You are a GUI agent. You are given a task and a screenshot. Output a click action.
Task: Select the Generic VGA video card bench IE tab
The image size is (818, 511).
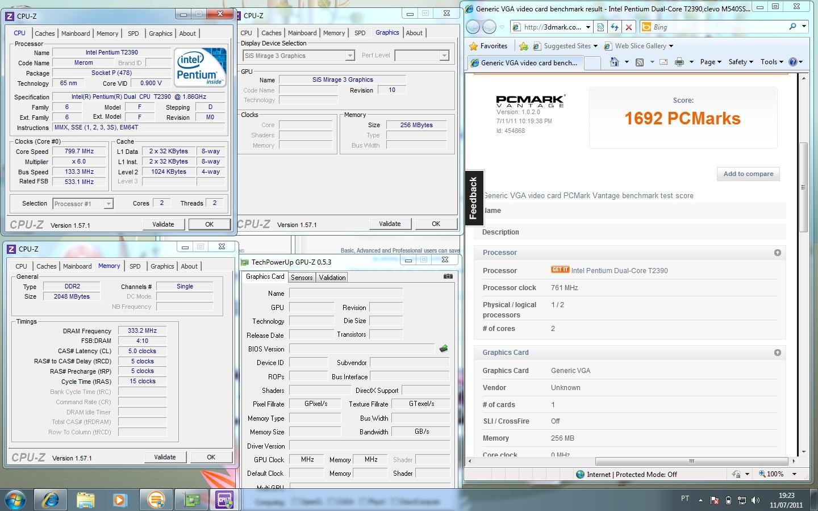[525, 62]
